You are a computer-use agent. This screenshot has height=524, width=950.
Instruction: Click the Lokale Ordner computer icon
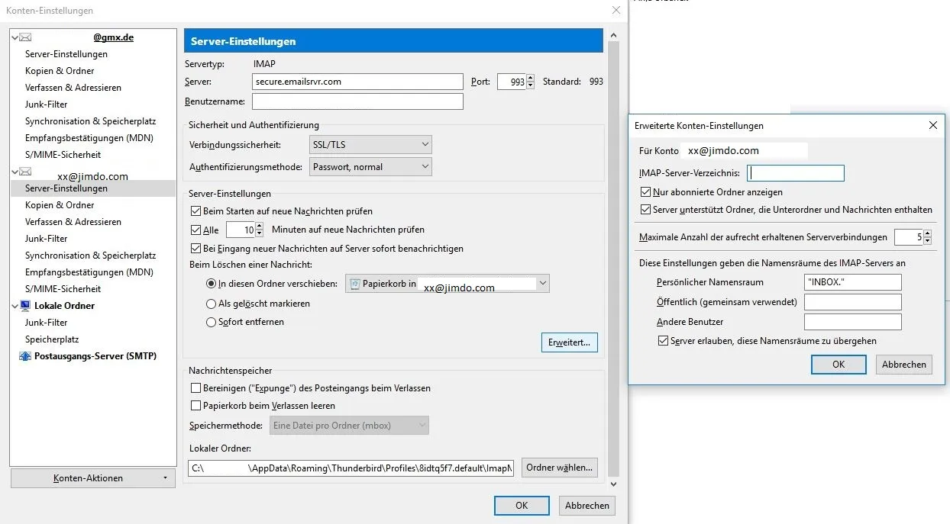pyautogui.click(x=25, y=306)
